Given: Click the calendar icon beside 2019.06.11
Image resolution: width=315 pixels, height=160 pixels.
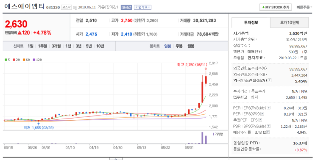Looking at the screenshot, I should point(75,8).
